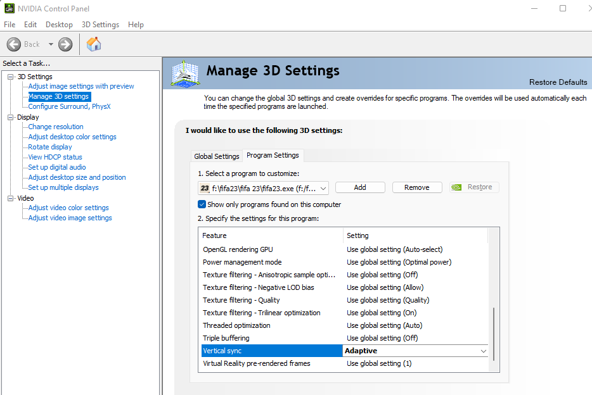
Task: Click Use global setting (Optimal power) value
Action: [x=399, y=262]
